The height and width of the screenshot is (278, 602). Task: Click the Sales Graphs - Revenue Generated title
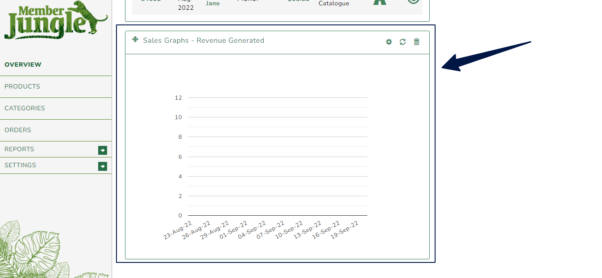click(x=203, y=40)
